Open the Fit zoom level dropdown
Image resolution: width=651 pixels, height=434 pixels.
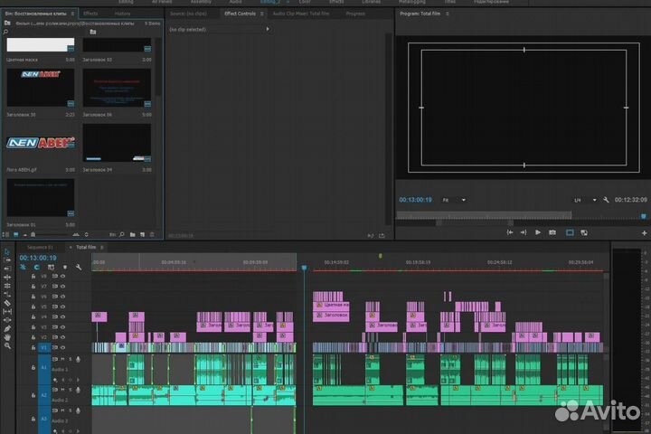click(453, 200)
